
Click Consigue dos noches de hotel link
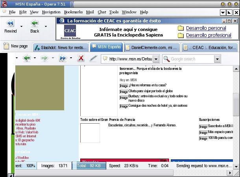158,106
